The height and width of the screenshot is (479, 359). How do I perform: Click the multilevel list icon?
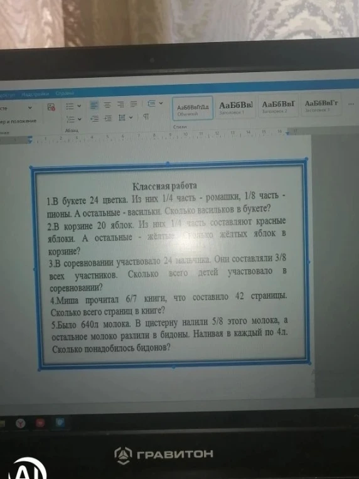[x=70, y=119]
